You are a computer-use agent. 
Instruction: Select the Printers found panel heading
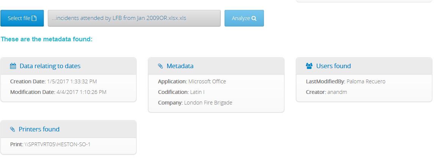coord(39,129)
